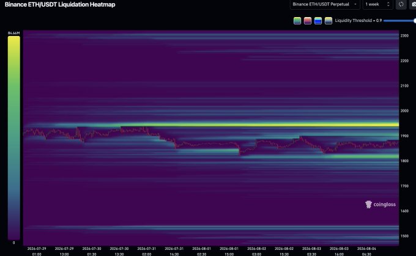Click the 2000 price axis label
Screen dimensions: 416x256
(404, 111)
